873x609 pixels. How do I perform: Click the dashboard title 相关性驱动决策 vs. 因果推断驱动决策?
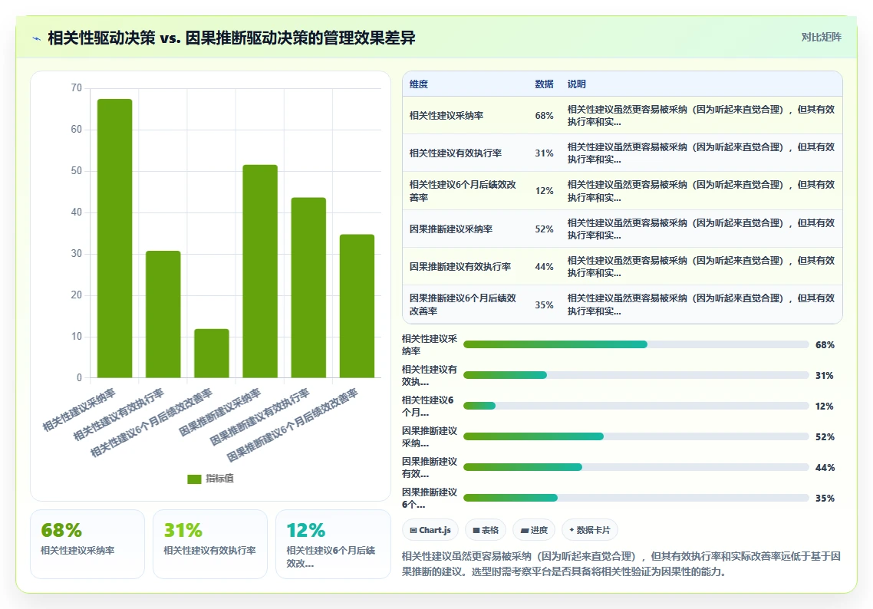[232, 38]
